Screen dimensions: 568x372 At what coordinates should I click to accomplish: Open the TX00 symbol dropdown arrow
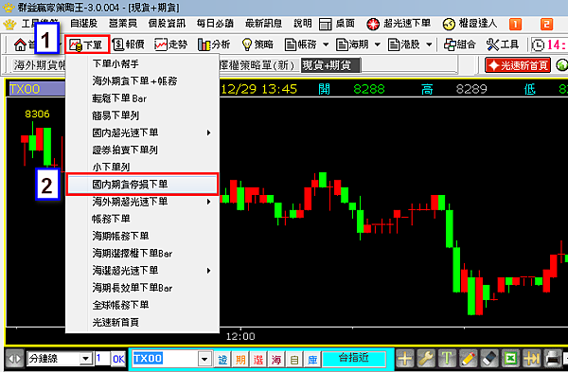click(x=204, y=360)
